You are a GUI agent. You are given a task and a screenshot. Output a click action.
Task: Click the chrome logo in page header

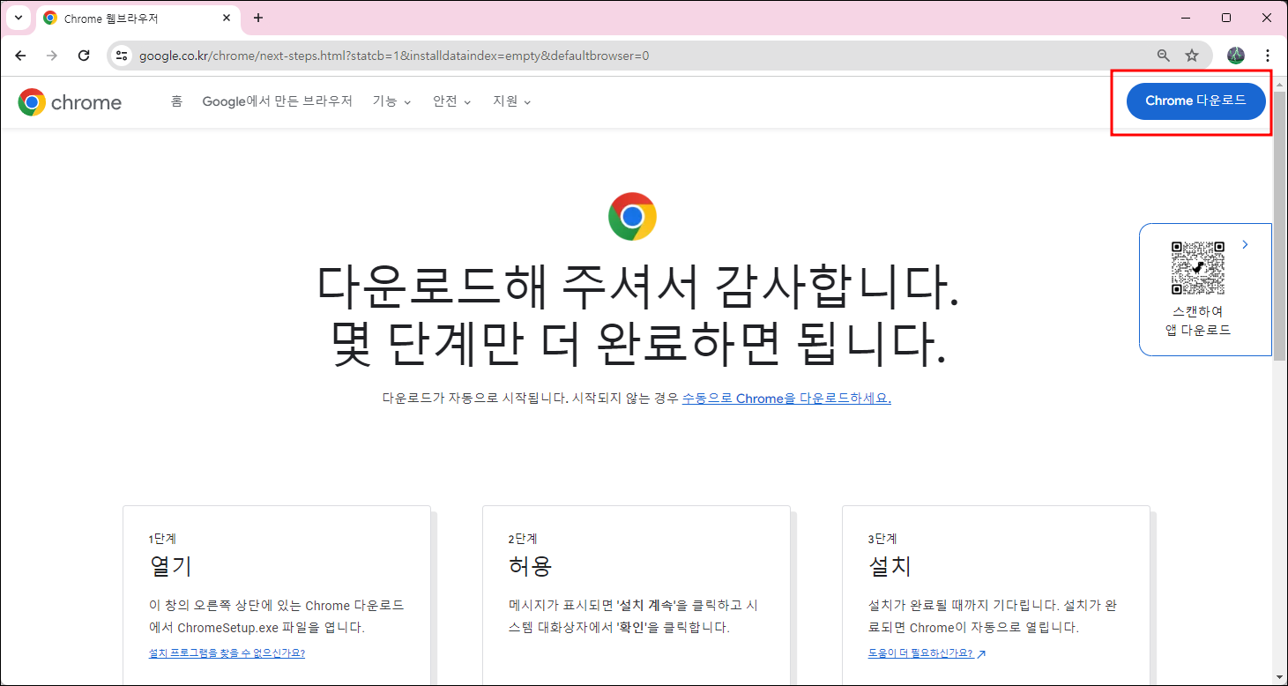70,102
